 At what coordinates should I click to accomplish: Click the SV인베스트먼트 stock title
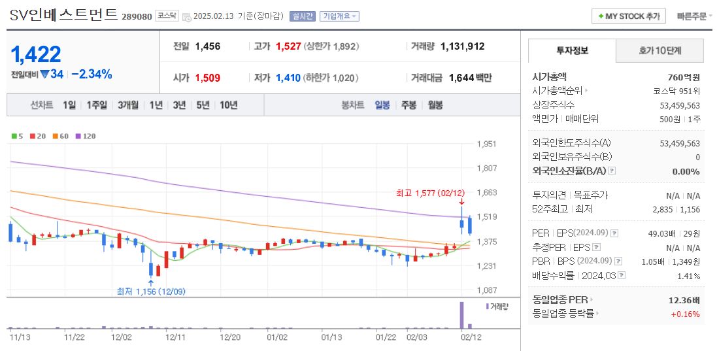tap(63, 15)
